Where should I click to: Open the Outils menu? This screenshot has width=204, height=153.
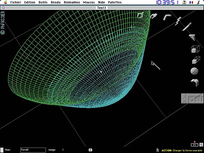pos(43,2)
